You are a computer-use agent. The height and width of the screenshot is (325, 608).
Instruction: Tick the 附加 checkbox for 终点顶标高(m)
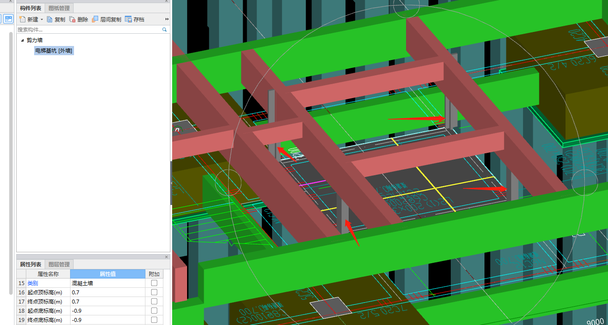(154, 301)
